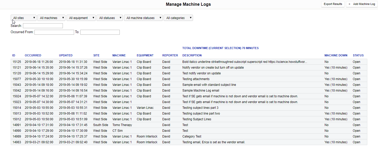Screen dimensions: 378x149
Task: Sort by the OCCURRED column header
Action: click(x=33, y=55)
